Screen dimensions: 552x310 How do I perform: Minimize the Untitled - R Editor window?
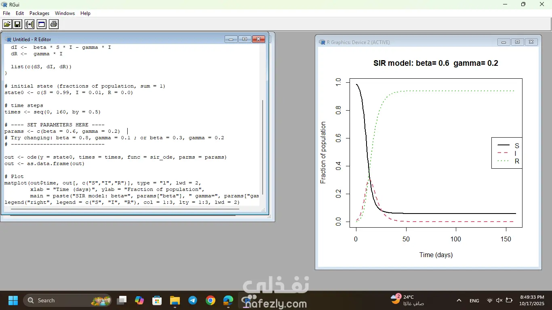coord(231,39)
